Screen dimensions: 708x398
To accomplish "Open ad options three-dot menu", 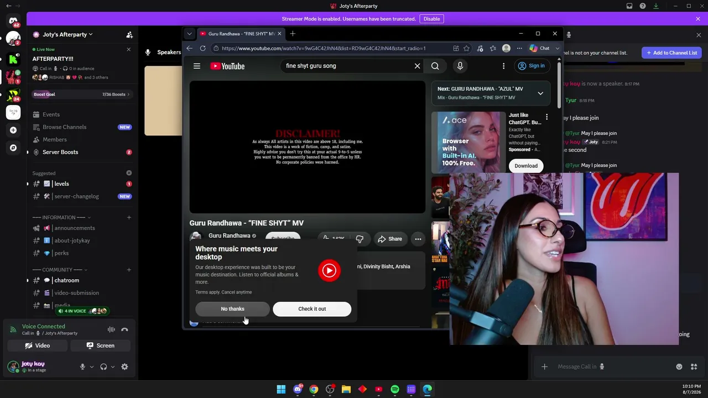I will click(x=546, y=117).
